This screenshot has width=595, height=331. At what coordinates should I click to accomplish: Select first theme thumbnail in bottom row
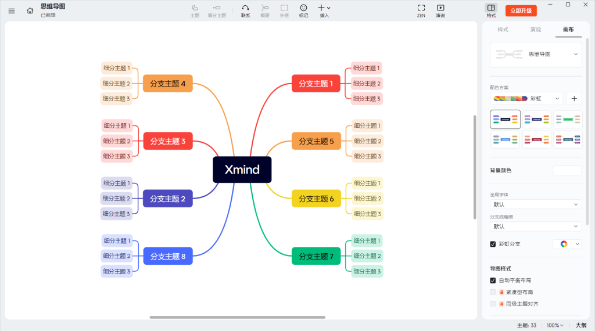[505, 139]
